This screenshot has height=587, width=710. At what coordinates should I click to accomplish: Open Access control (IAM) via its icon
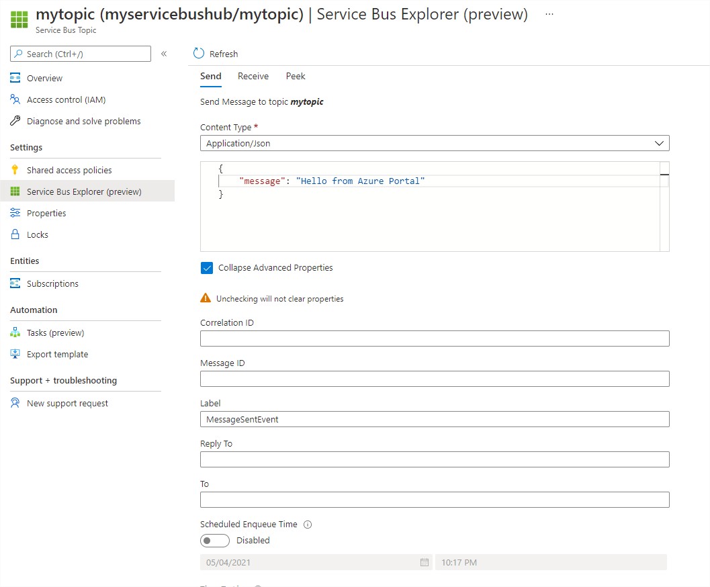click(x=15, y=100)
